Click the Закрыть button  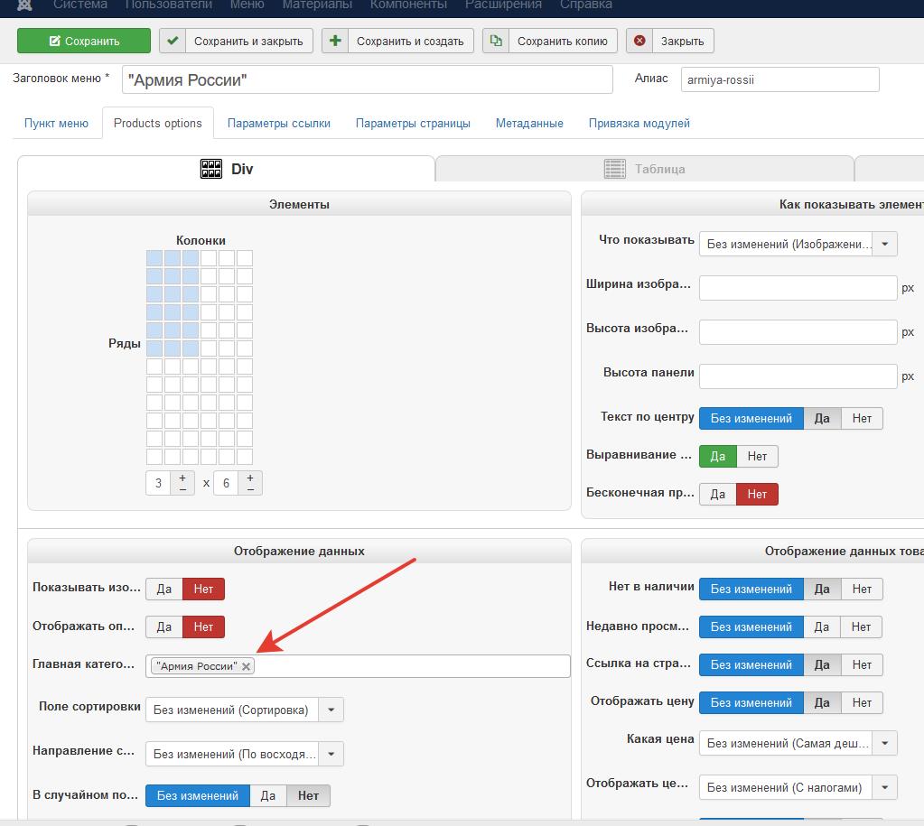[x=670, y=42]
